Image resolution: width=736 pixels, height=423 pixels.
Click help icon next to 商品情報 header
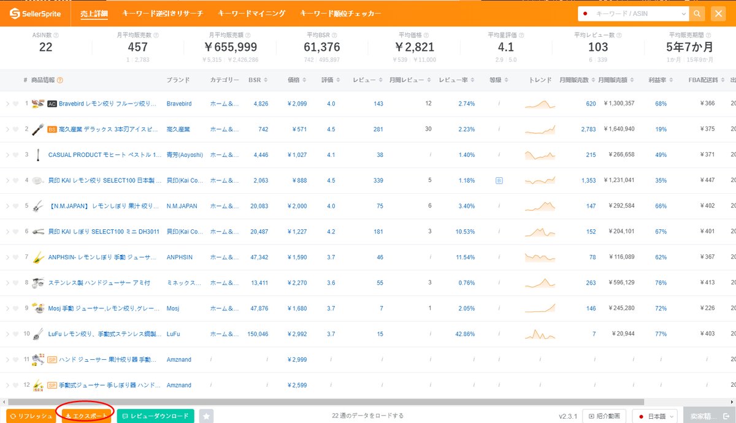60,80
